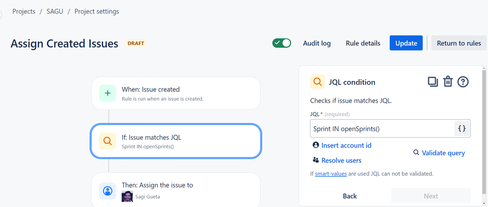Open the Audit log

tap(317, 43)
